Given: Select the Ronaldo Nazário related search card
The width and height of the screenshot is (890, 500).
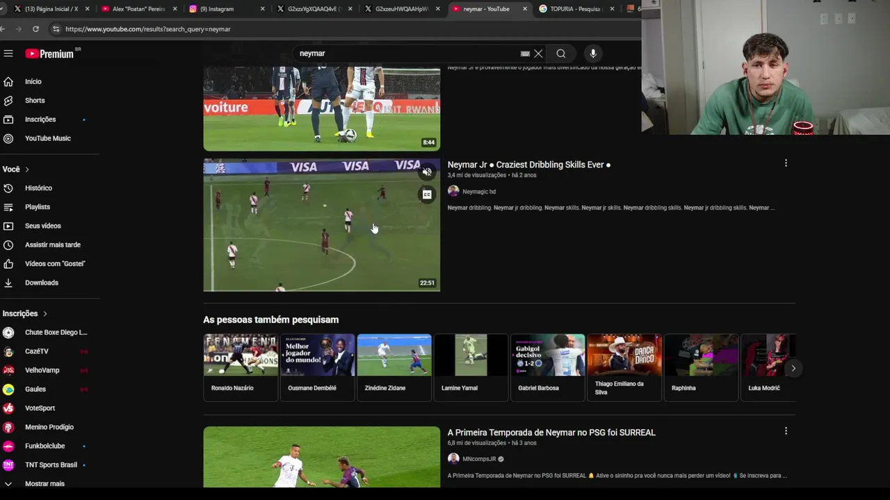Looking at the screenshot, I should [x=241, y=367].
